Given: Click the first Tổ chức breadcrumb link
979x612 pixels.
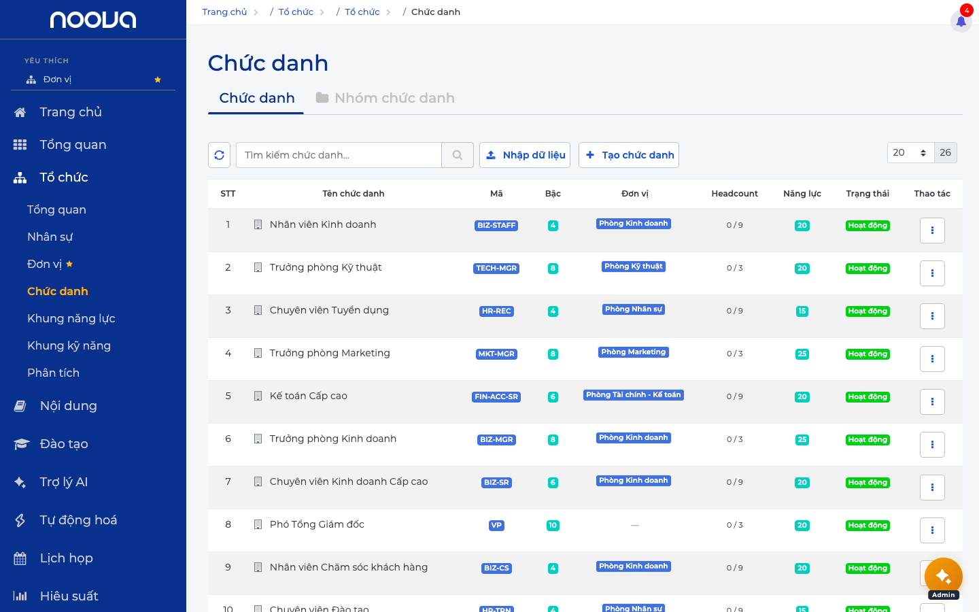Looking at the screenshot, I should [x=296, y=12].
